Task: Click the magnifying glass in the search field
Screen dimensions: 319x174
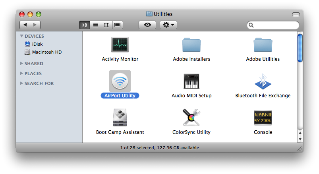Action: [251, 25]
